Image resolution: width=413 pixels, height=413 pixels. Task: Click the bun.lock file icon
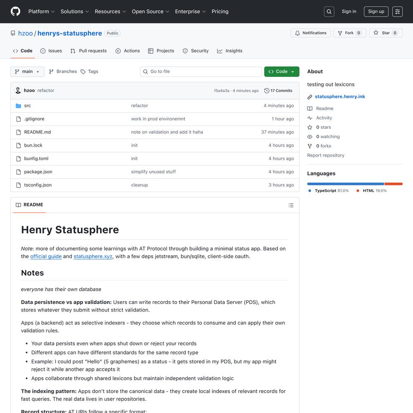19,145
